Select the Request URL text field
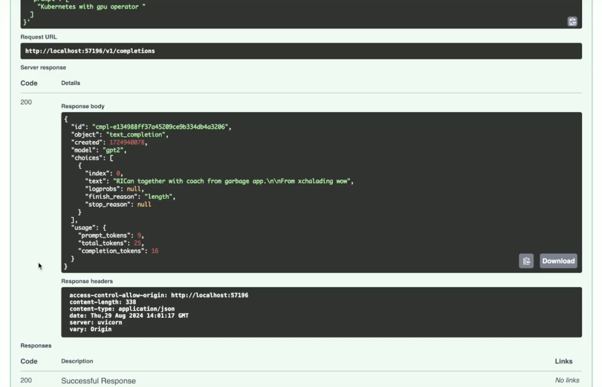The height and width of the screenshot is (387, 602). click(301, 51)
